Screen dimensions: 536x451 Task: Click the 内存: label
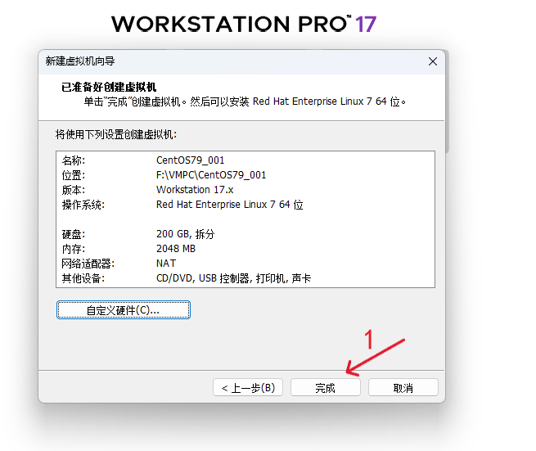(x=74, y=249)
